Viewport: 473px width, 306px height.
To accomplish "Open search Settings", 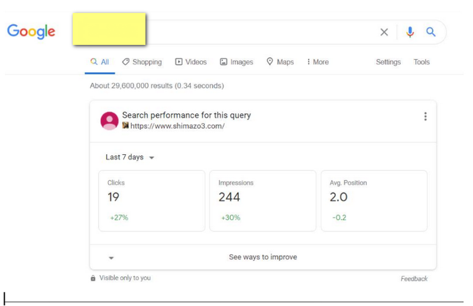I will [388, 62].
